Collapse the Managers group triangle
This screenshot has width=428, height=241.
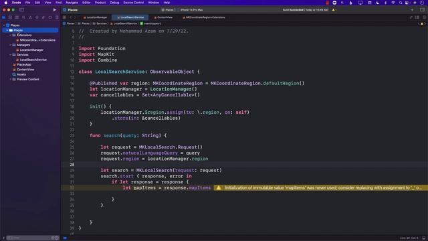[x=11, y=45]
